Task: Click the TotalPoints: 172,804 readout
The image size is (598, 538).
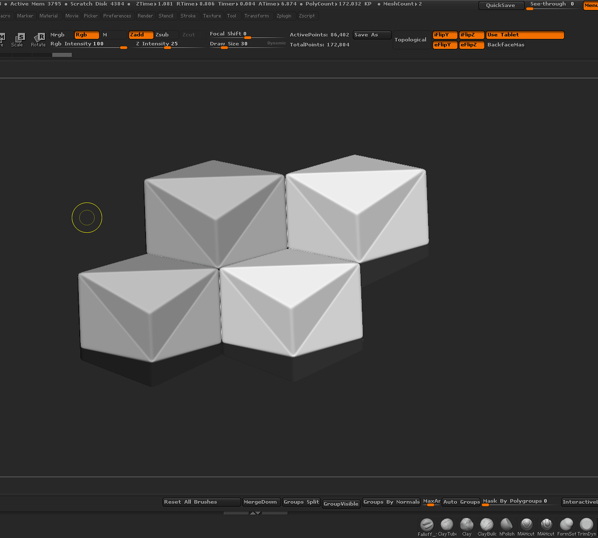Action: pos(319,45)
